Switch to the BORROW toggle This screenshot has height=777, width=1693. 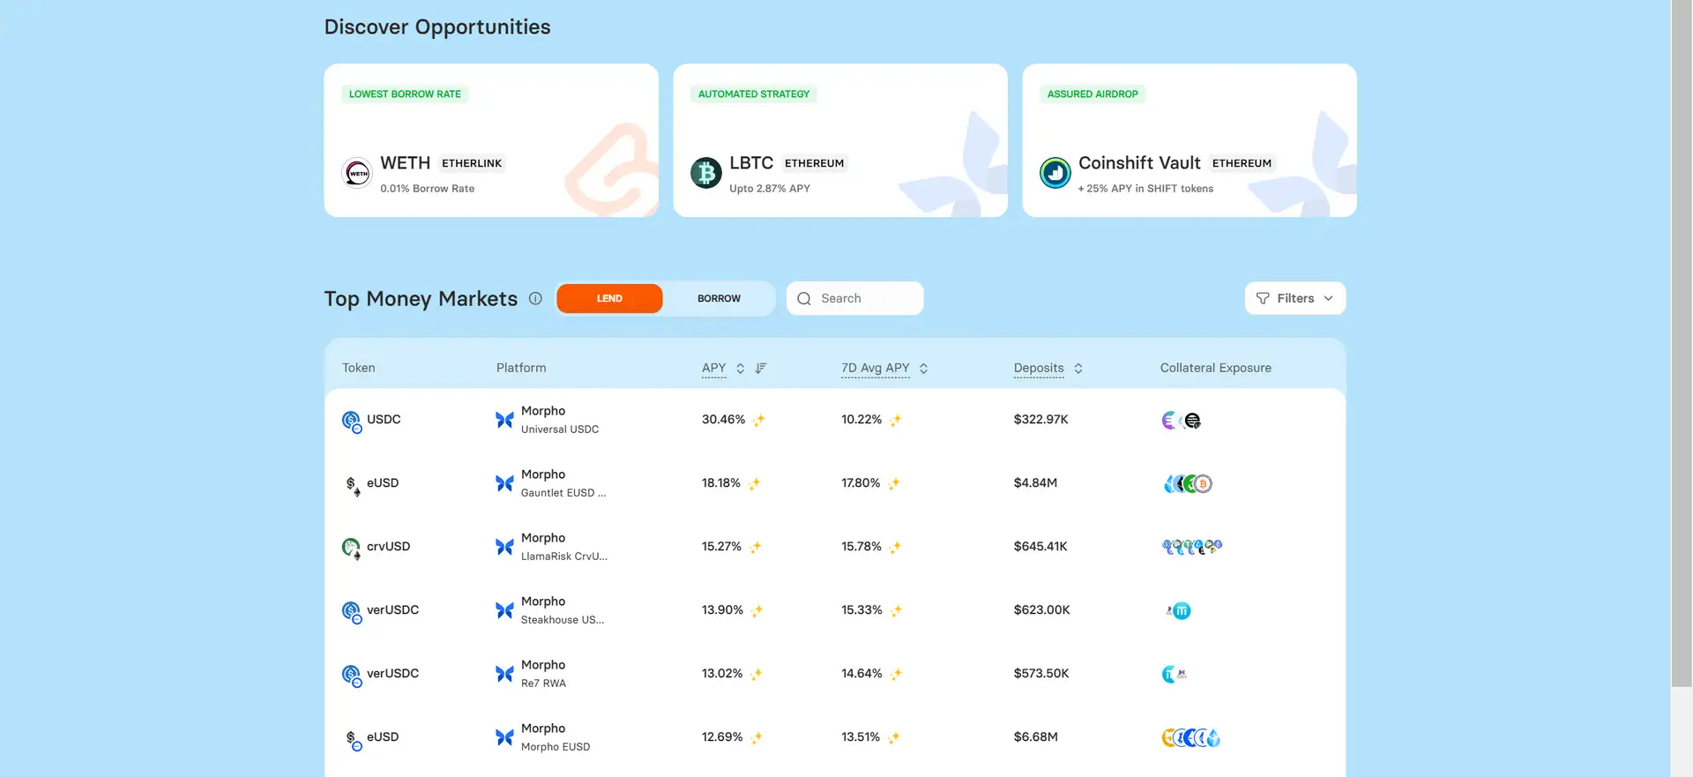click(x=719, y=298)
